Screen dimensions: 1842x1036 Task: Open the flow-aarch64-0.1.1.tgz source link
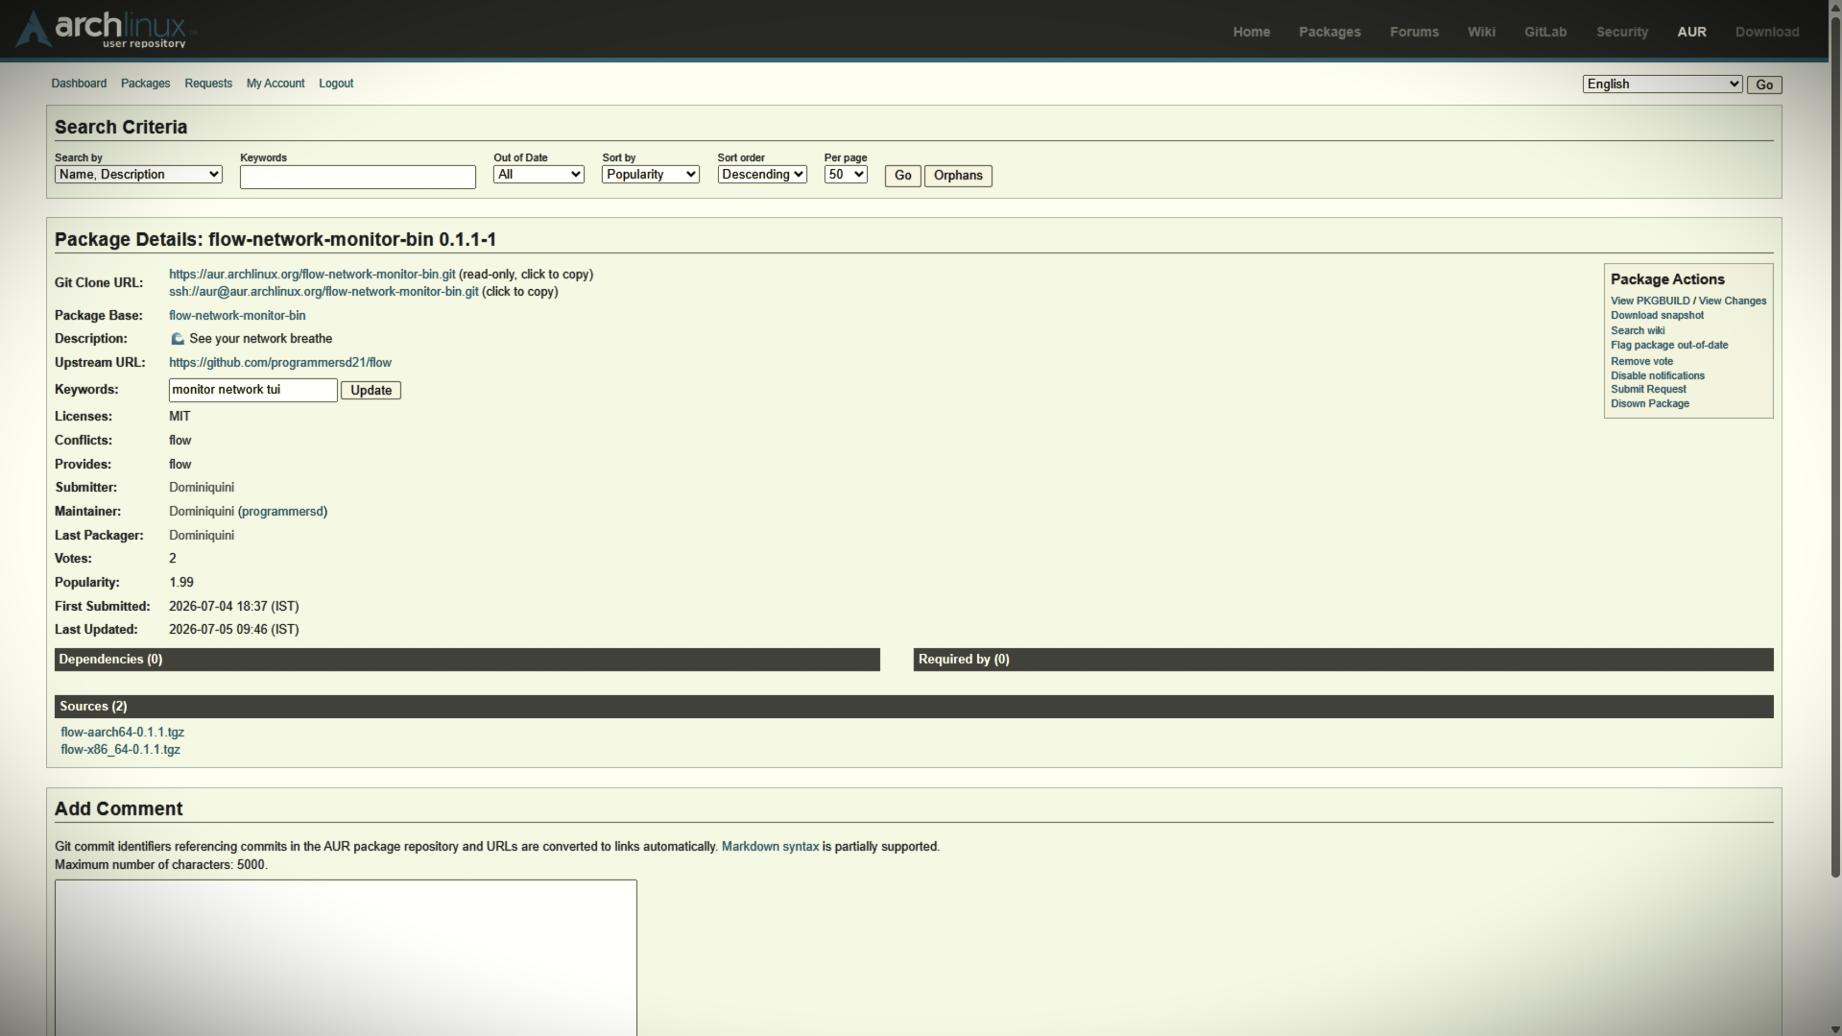click(x=122, y=733)
